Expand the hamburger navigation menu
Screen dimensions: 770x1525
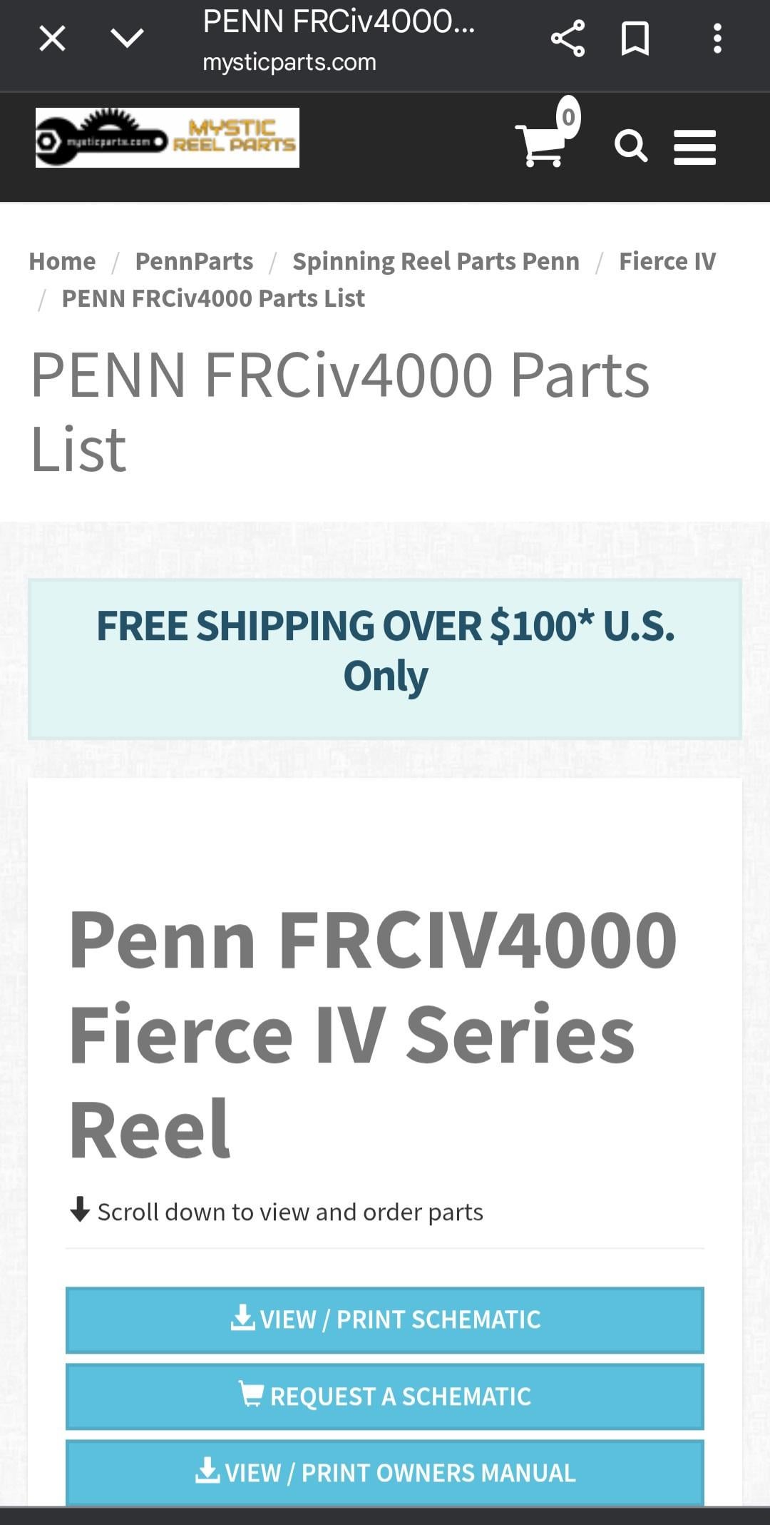[x=694, y=147]
